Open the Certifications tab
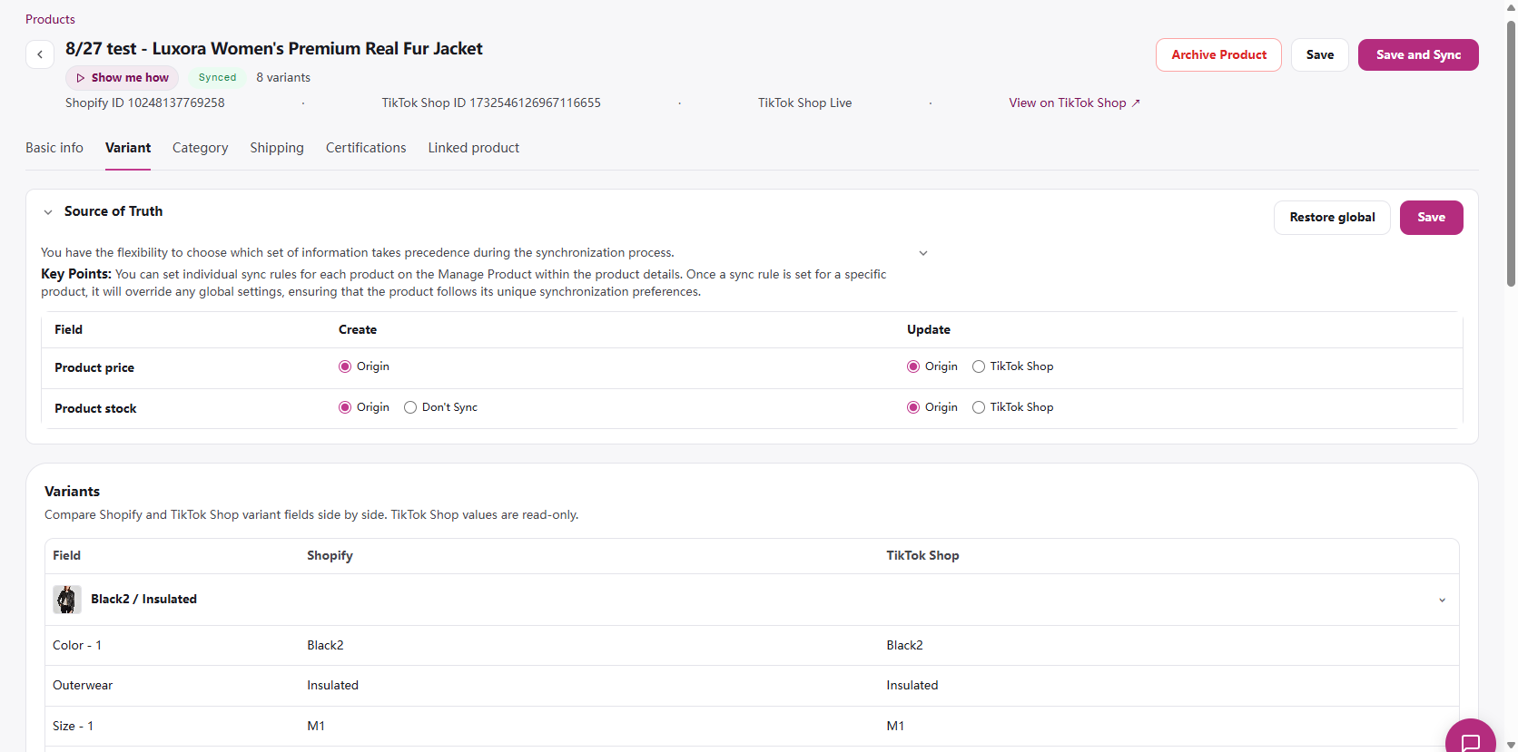The height and width of the screenshot is (752, 1518). (366, 148)
